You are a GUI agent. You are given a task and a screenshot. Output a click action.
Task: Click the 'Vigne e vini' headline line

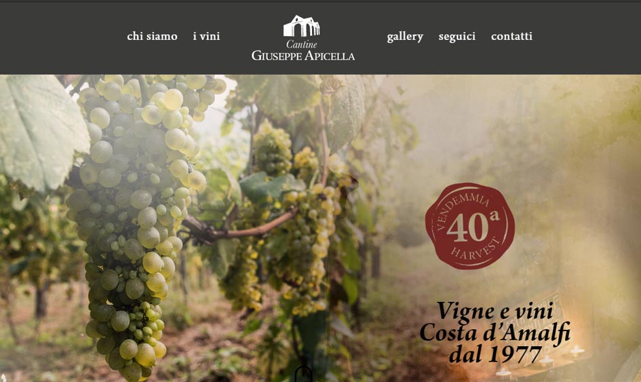tap(495, 311)
